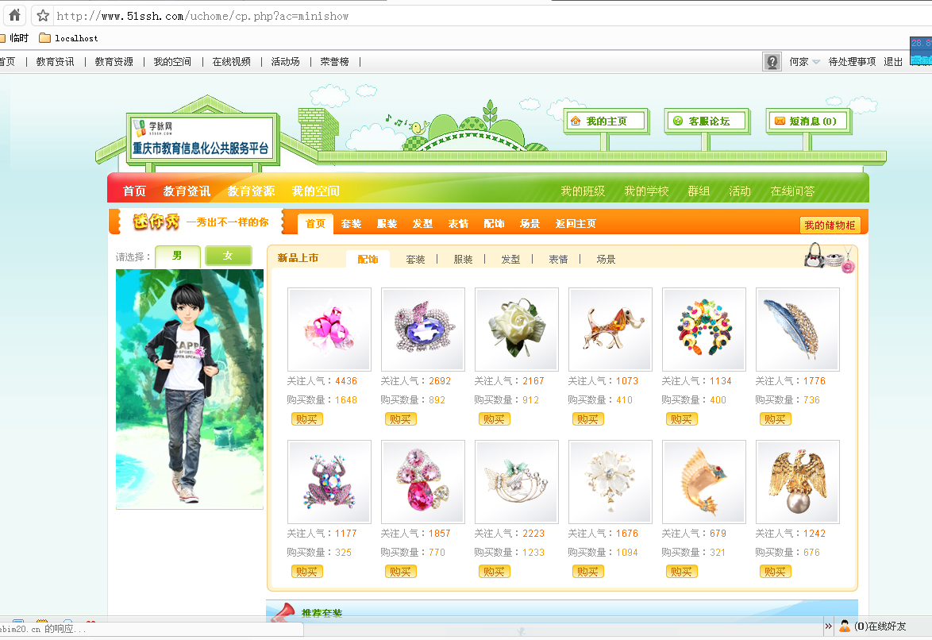Expand the » panel beside online friends

point(829,627)
